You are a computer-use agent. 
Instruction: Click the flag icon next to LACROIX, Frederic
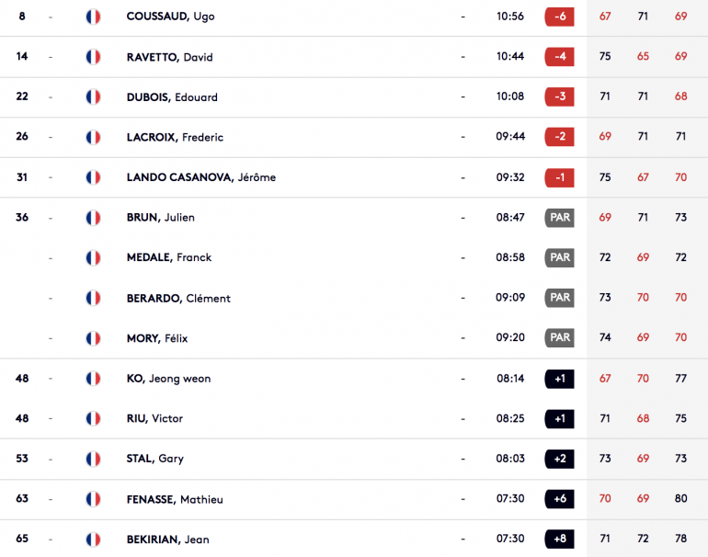tap(93, 137)
